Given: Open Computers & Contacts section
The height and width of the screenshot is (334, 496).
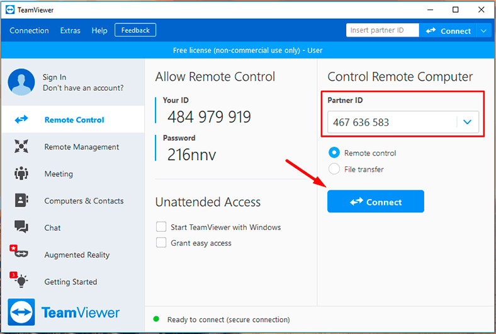Looking at the screenshot, I should (x=73, y=200).
